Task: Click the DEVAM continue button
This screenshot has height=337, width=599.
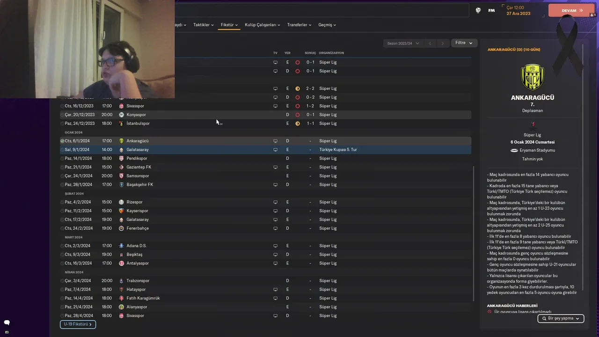Action: tap(571, 10)
